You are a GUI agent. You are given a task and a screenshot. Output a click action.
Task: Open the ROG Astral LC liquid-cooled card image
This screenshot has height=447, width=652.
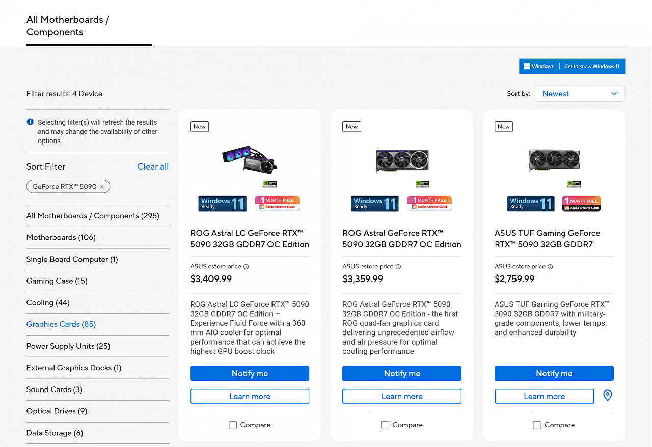(x=250, y=159)
